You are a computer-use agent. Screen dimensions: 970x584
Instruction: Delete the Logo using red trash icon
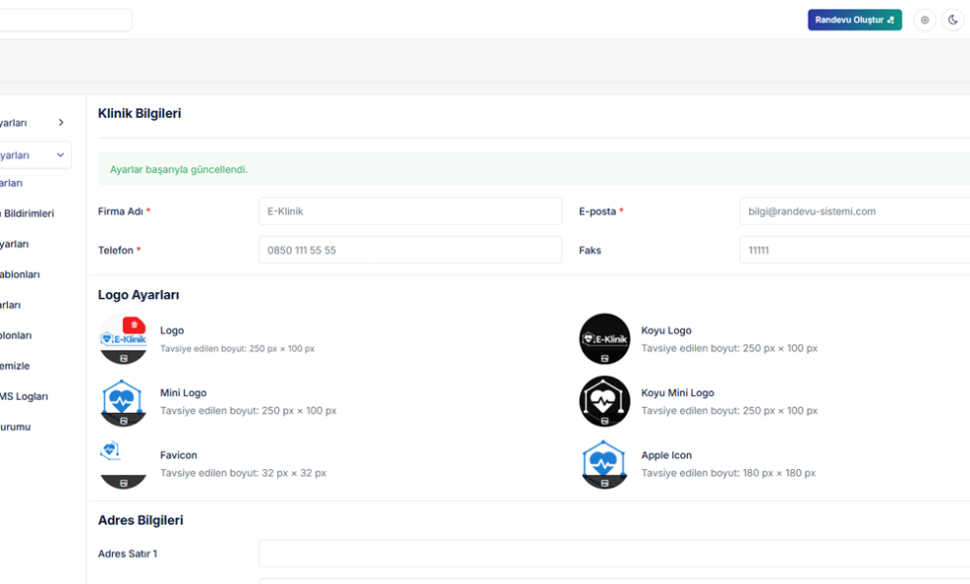point(134,326)
